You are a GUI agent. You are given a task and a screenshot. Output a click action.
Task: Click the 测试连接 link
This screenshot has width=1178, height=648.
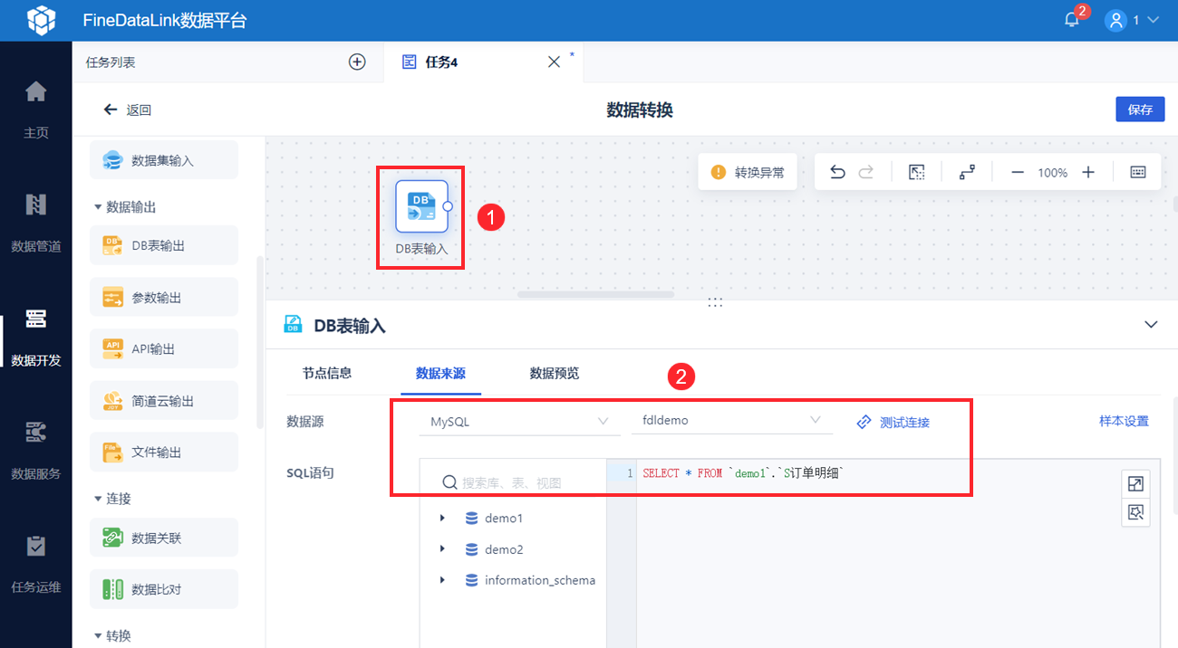pos(893,422)
